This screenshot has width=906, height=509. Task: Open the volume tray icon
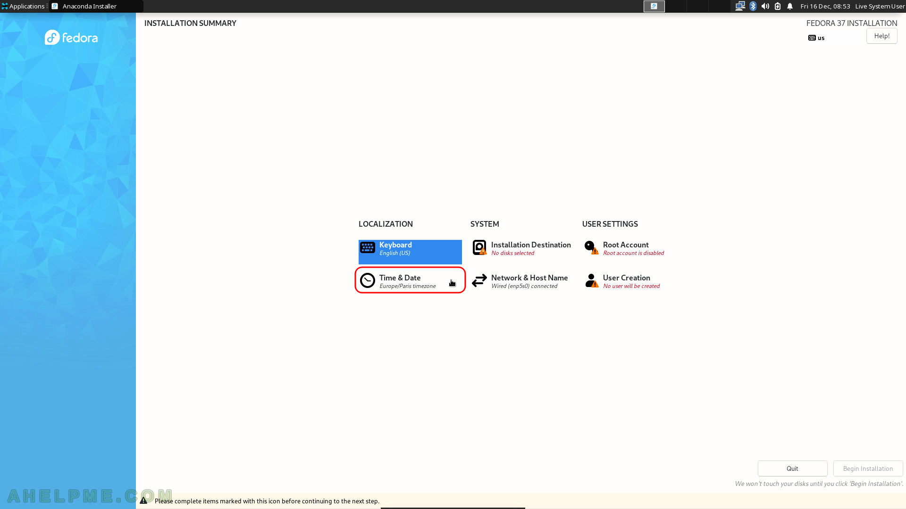point(765,6)
